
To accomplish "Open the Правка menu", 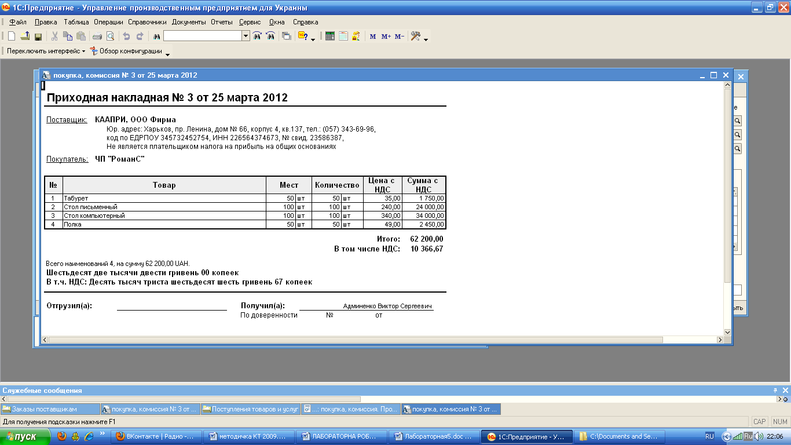I will (46, 22).
